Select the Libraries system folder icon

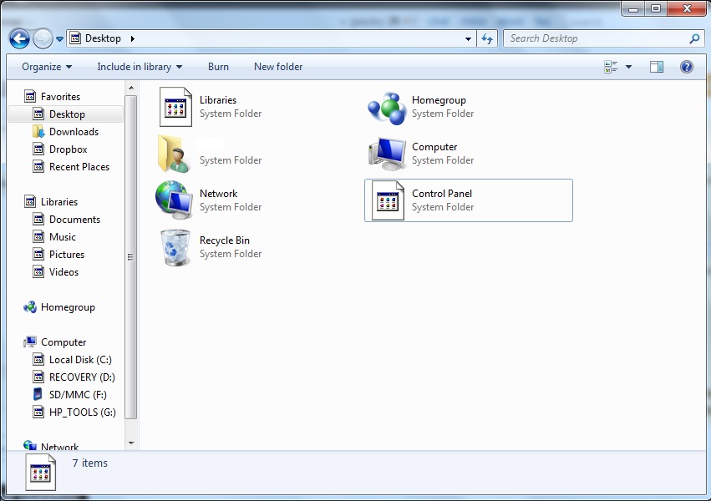[x=176, y=107]
